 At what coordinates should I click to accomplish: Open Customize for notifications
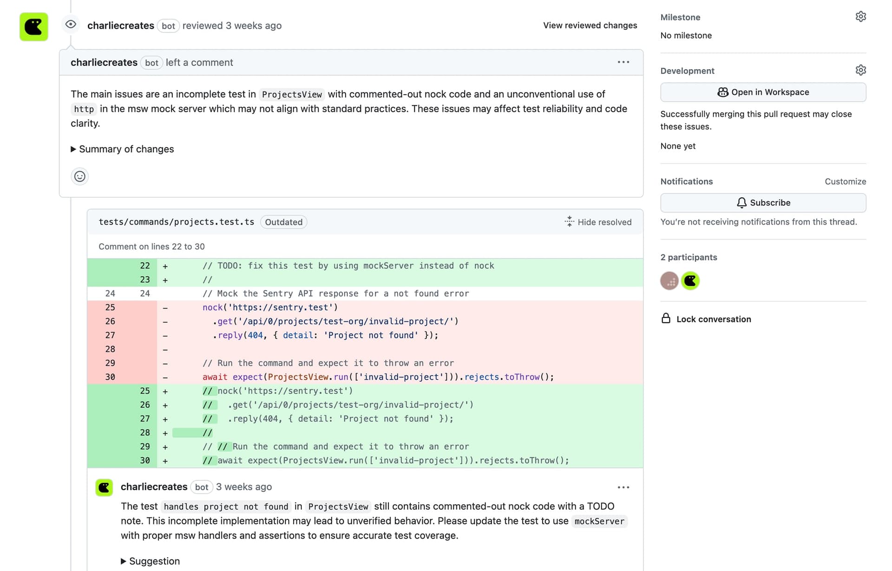(x=845, y=181)
